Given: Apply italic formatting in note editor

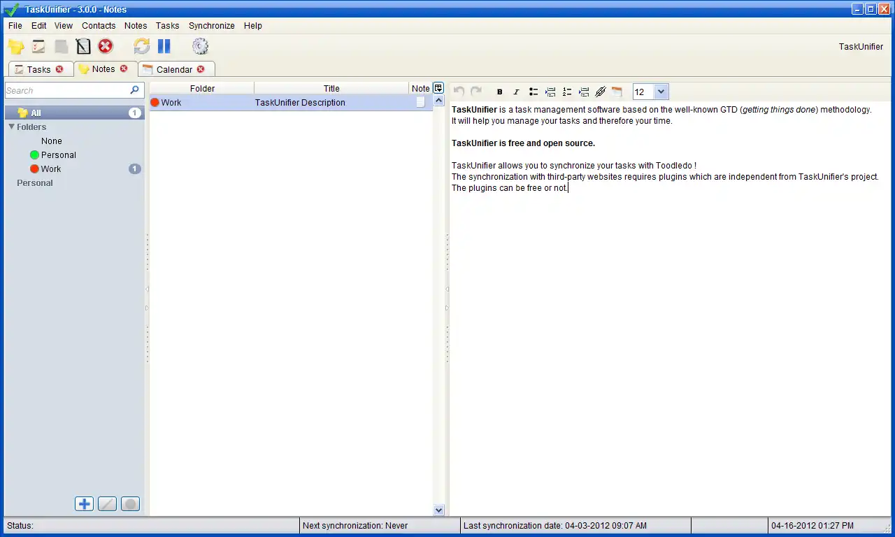Looking at the screenshot, I should point(516,92).
